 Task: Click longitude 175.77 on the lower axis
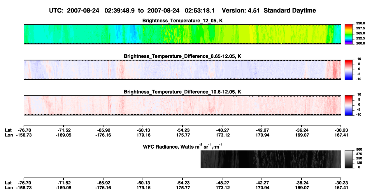pyautogui.click(x=183, y=188)
